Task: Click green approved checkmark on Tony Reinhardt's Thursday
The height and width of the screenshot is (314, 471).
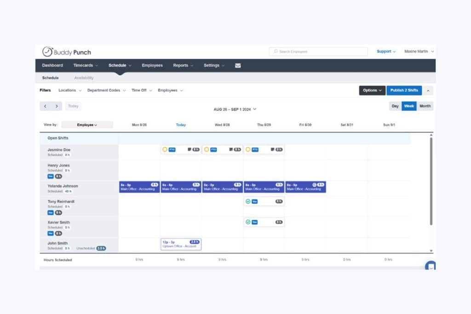Action: point(248,201)
